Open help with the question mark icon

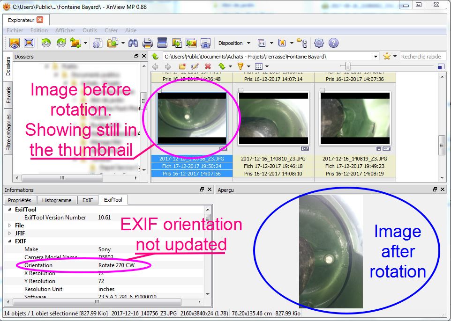333,43
